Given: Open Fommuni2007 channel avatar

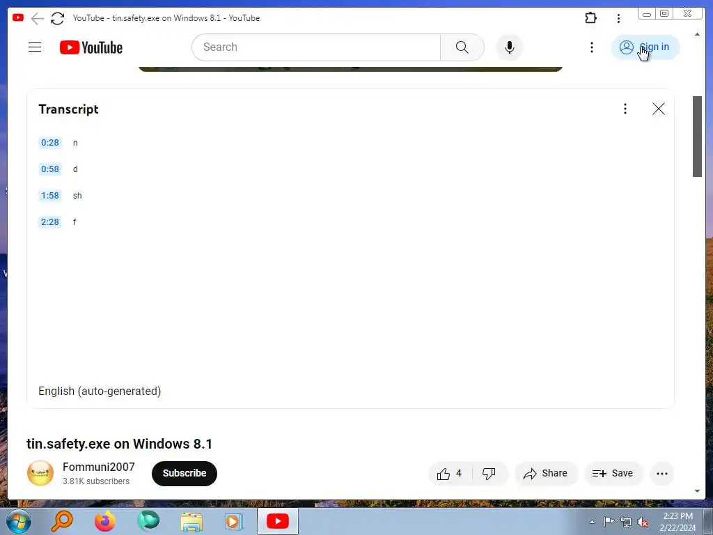Looking at the screenshot, I should coord(40,473).
